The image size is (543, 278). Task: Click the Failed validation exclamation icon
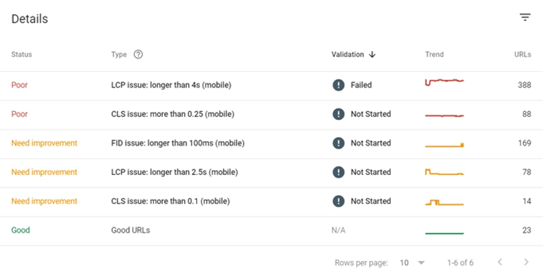point(338,85)
